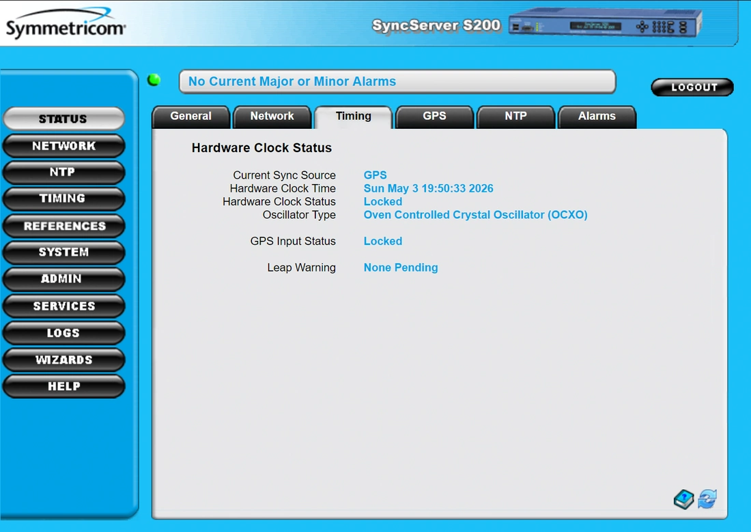Select the Timing tab

click(354, 117)
